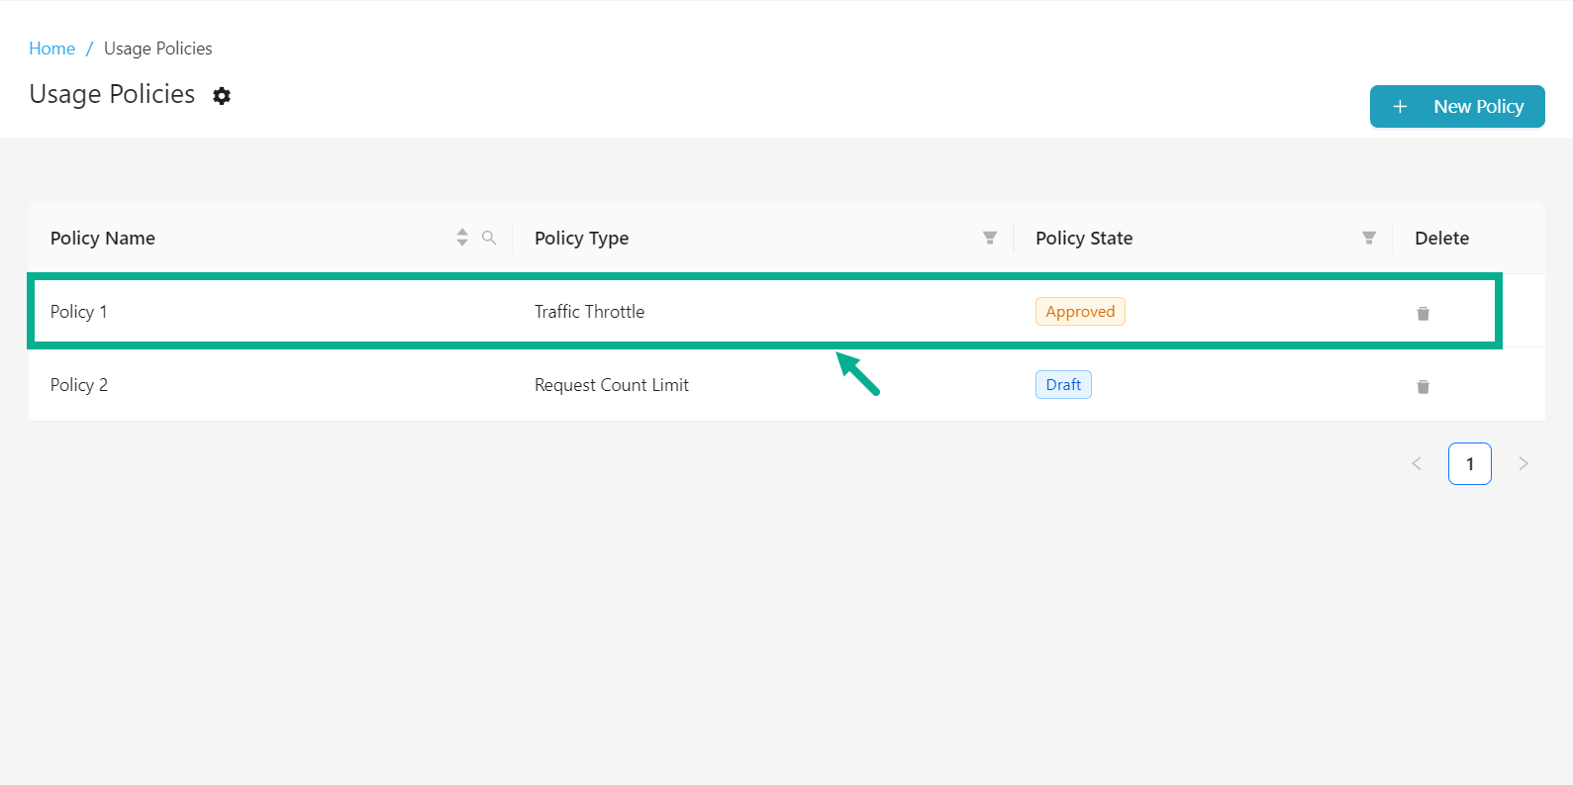Open the Usage Policies settings gear
The height and width of the screenshot is (785, 1573).
point(222,96)
